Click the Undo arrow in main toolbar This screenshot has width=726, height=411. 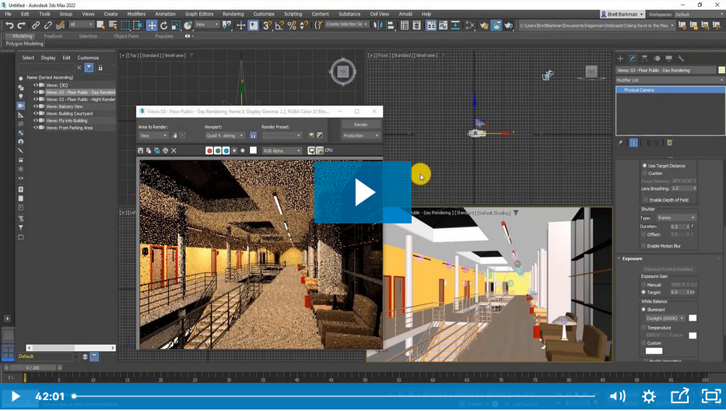[x=9, y=26]
